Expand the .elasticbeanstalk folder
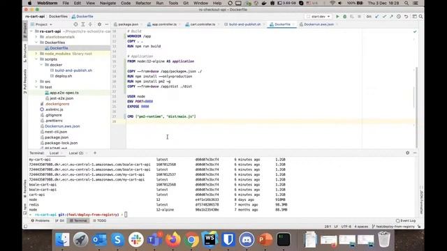 click(36, 37)
